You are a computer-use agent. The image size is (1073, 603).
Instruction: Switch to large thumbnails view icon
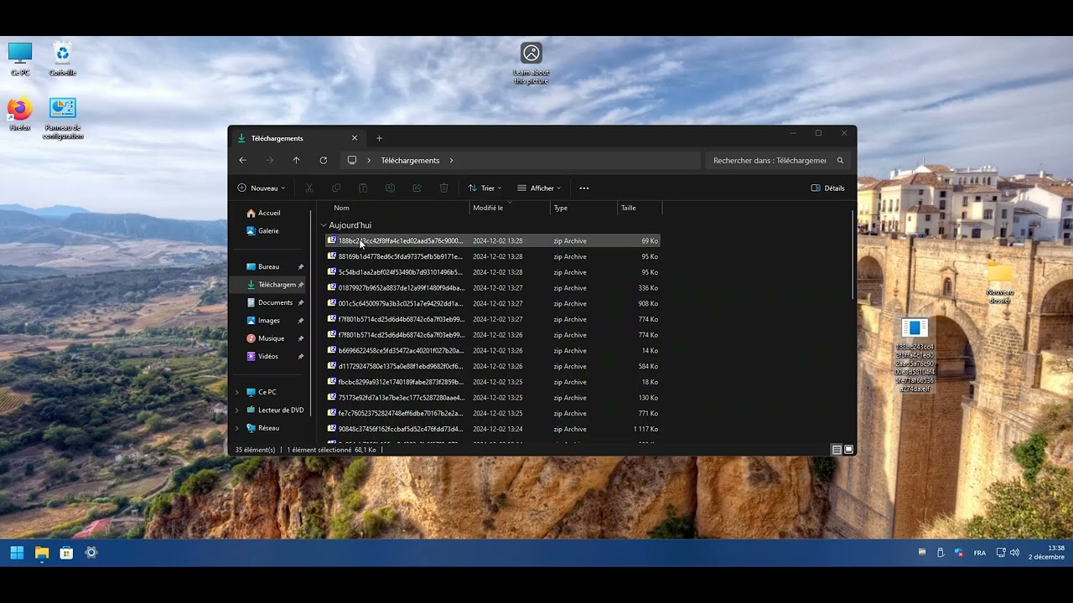pos(848,450)
